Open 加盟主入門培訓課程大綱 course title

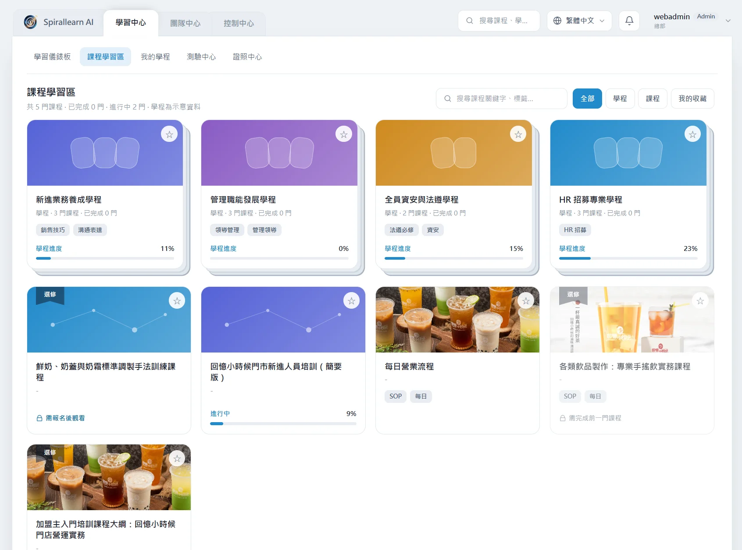pos(106,529)
